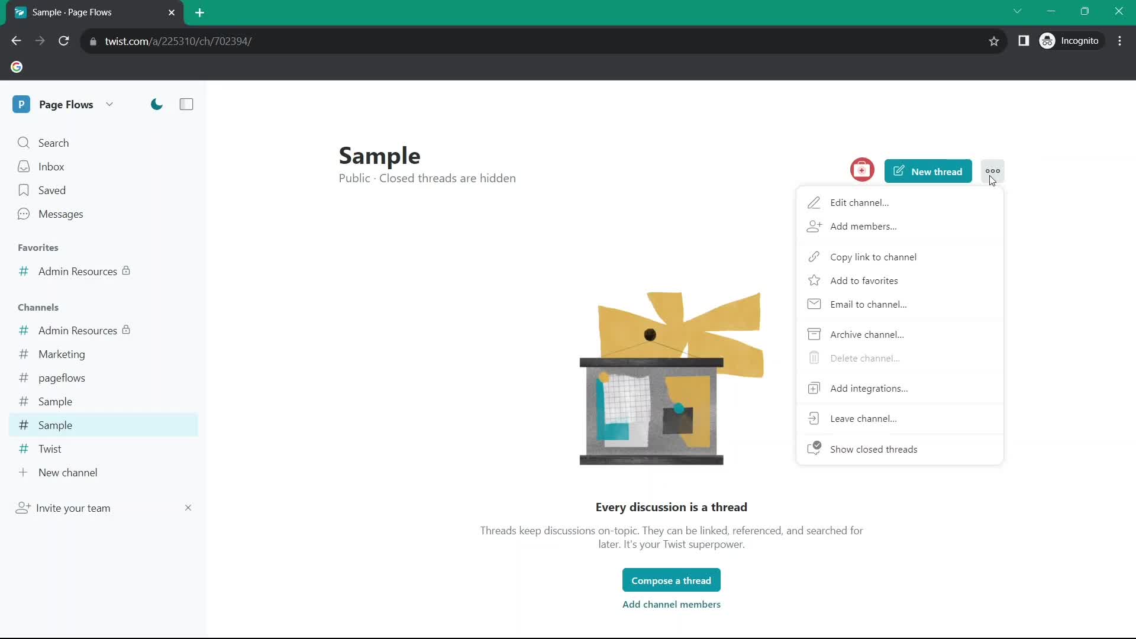
Task: Click the Inbox icon in sidebar
Action: [x=24, y=166]
